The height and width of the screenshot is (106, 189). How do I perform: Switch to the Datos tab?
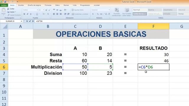[x=58, y=5]
